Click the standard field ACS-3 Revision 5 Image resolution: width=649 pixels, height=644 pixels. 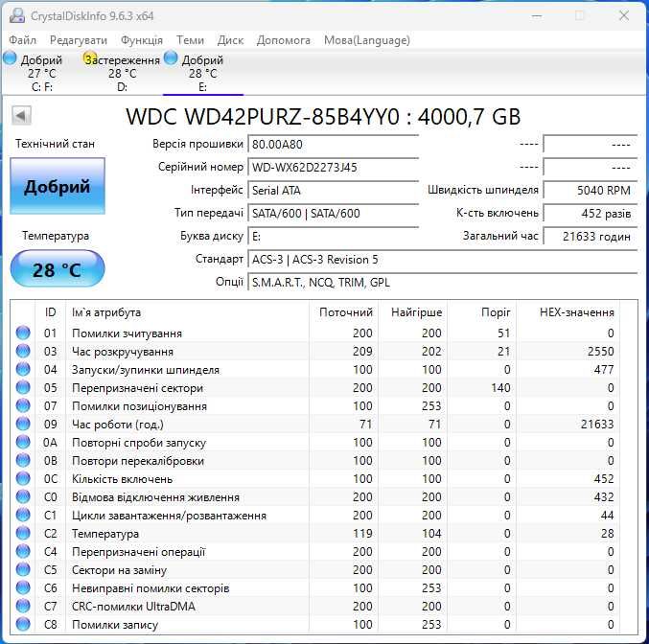443,260
